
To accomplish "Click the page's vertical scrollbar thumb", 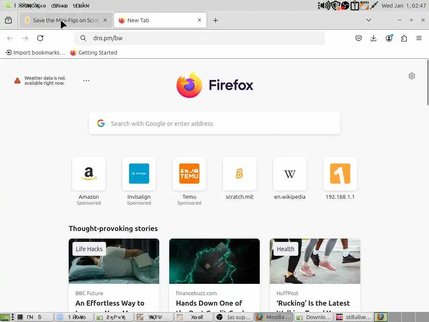I will (x=428, y=82).
